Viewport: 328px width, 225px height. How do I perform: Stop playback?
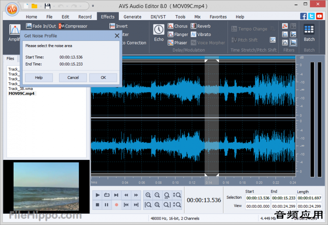(x=98, y=205)
